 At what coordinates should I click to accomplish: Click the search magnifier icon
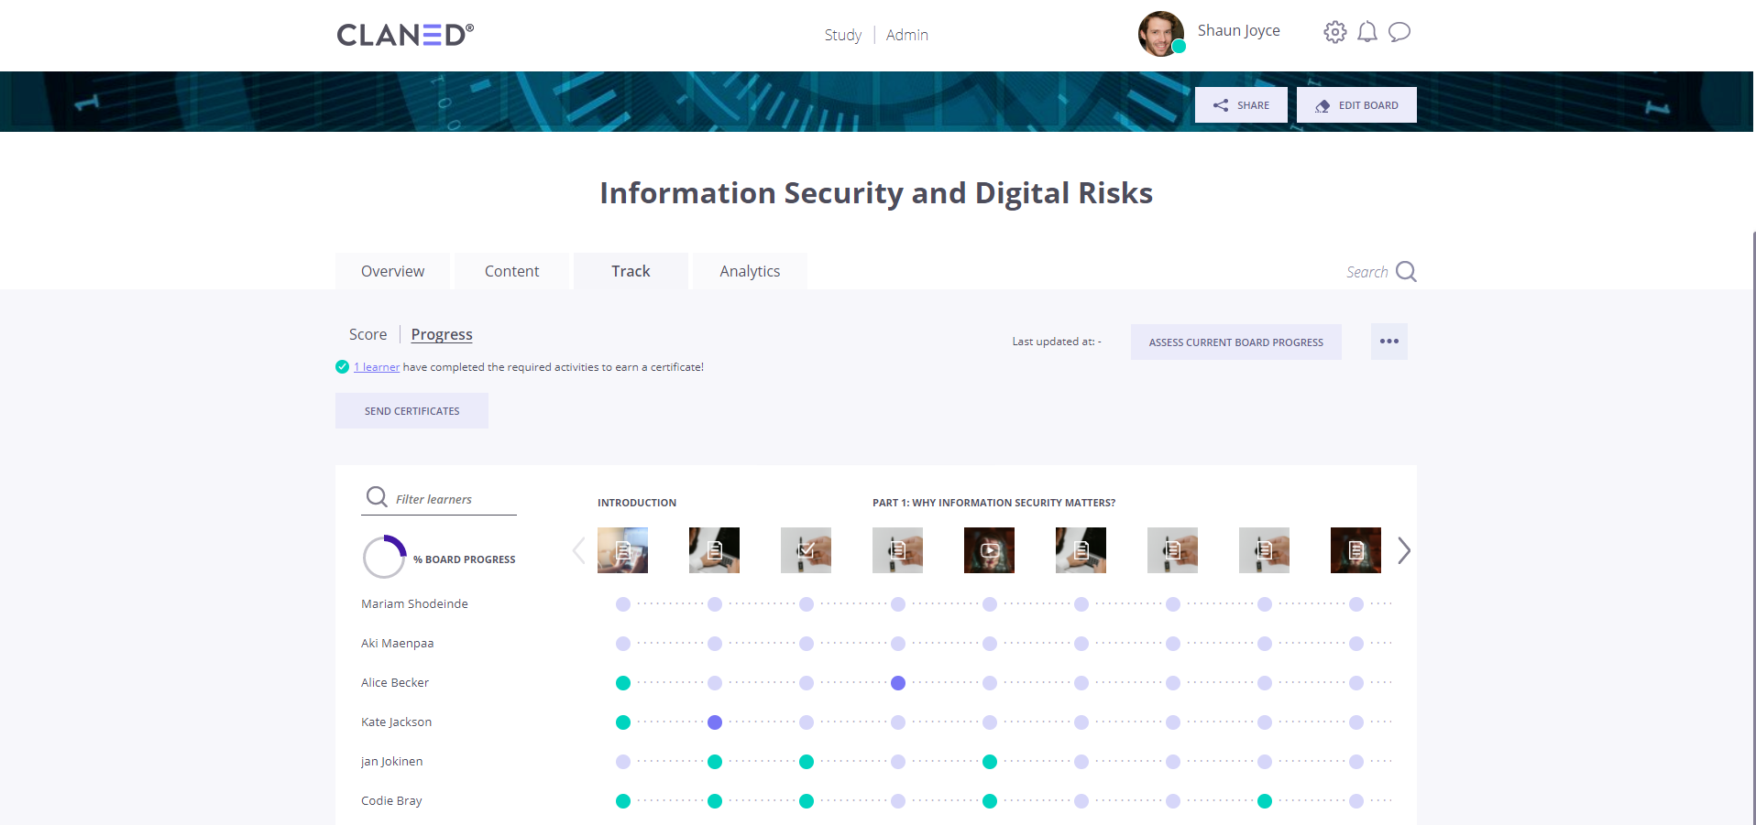1406,272
